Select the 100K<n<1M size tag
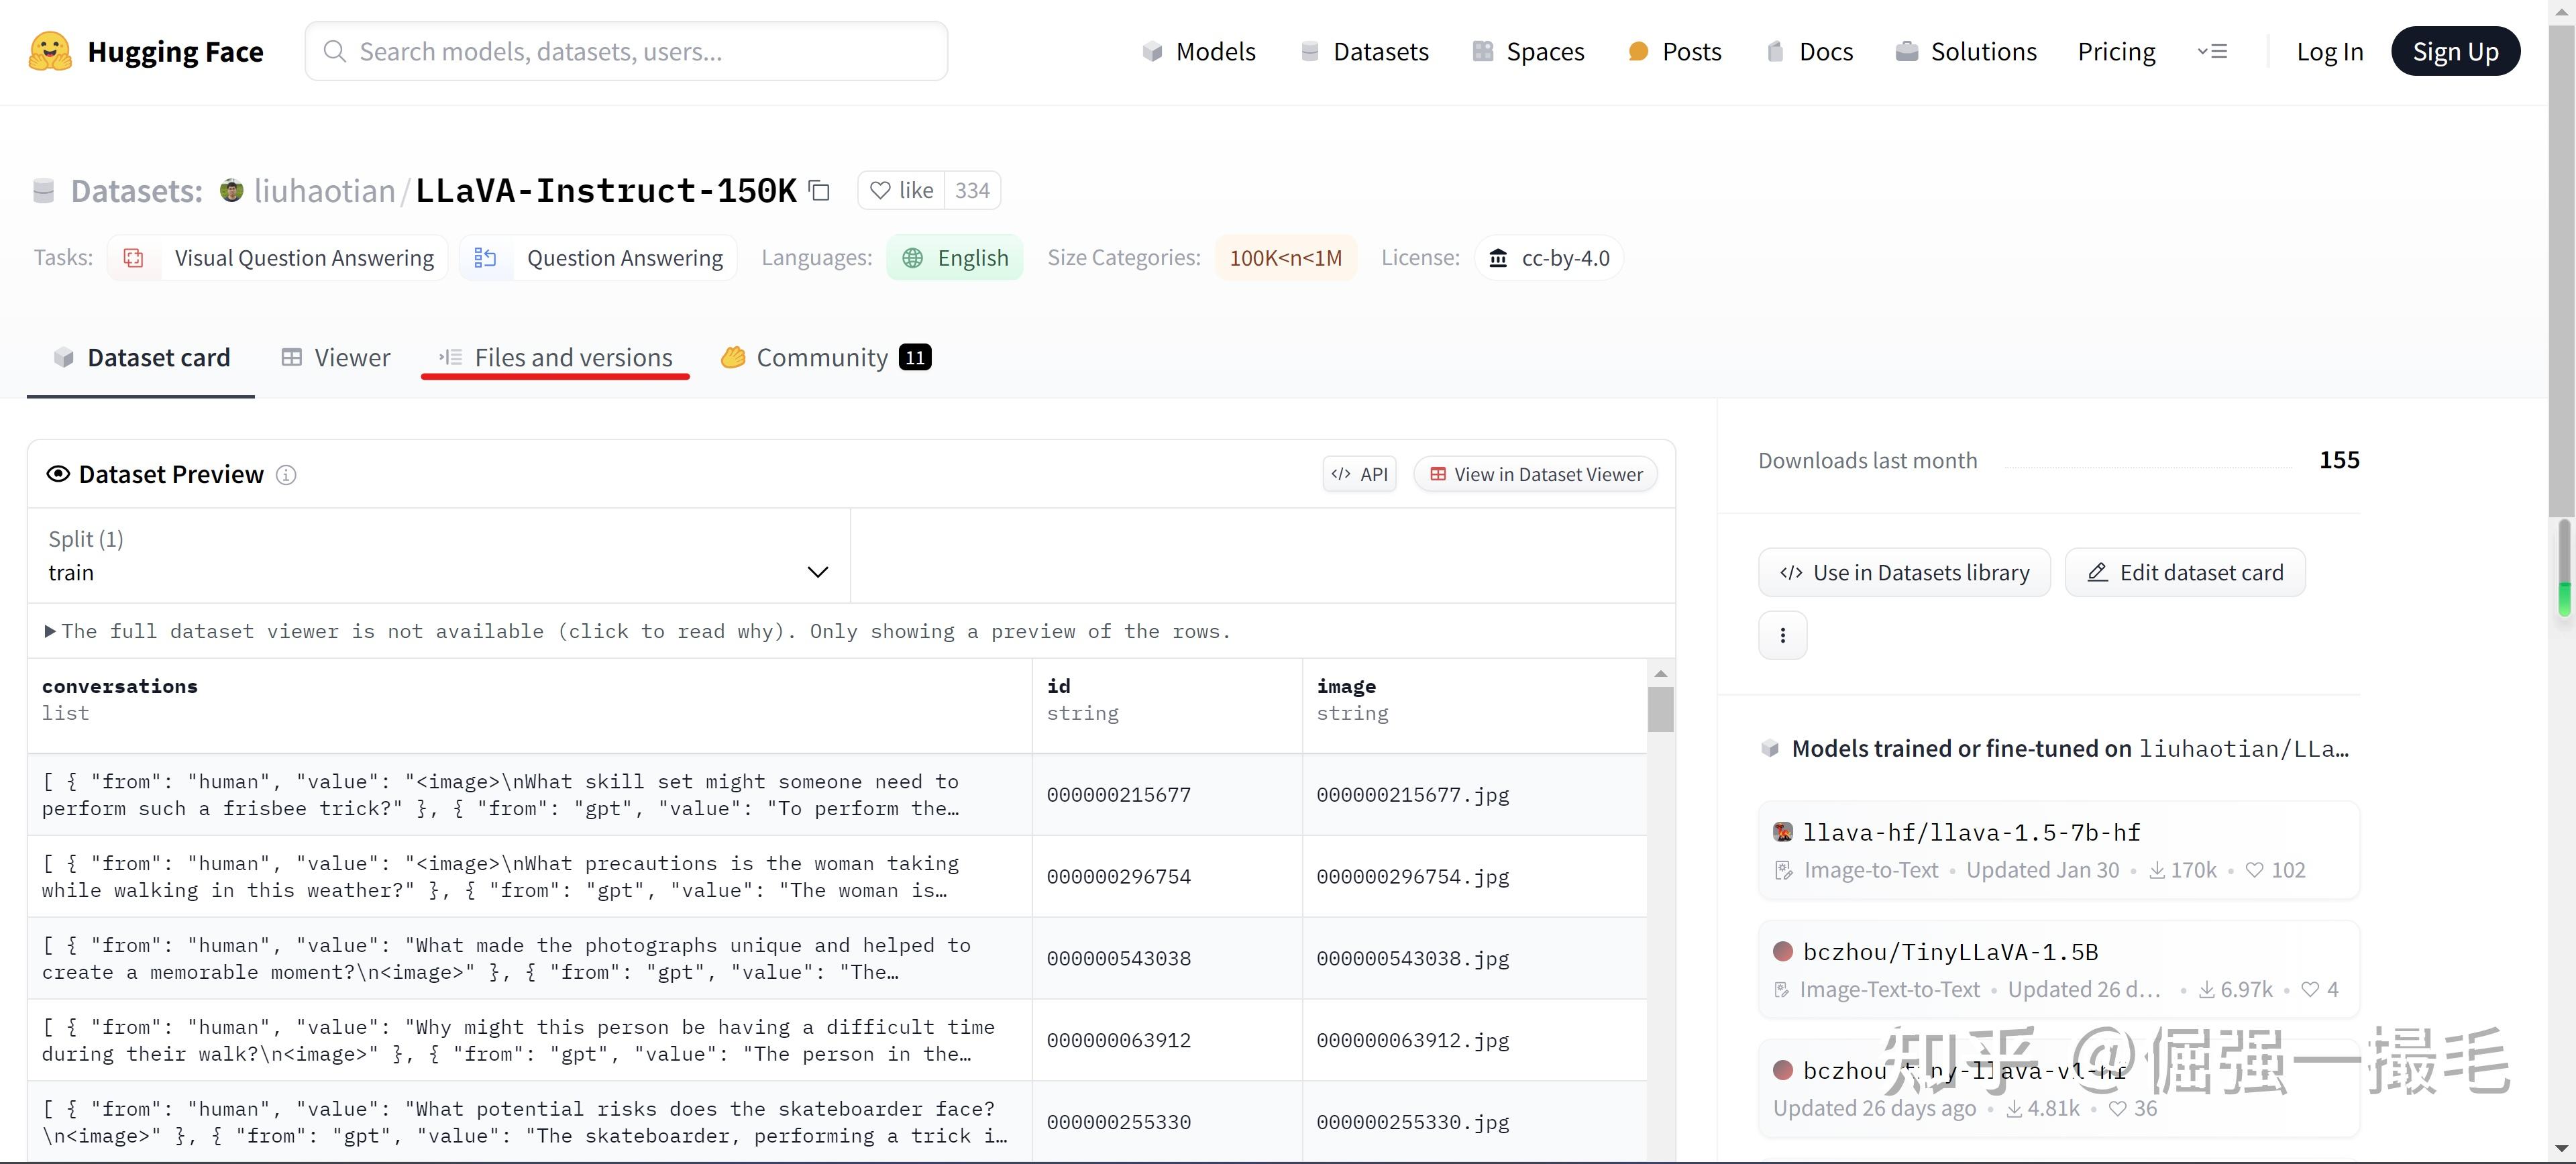Viewport: 2576px width, 1164px height. tap(1286, 258)
